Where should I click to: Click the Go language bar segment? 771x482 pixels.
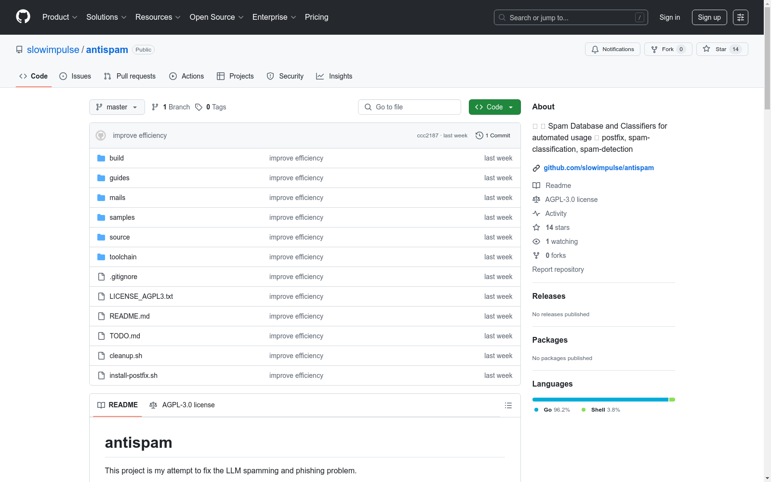pos(600,400)
